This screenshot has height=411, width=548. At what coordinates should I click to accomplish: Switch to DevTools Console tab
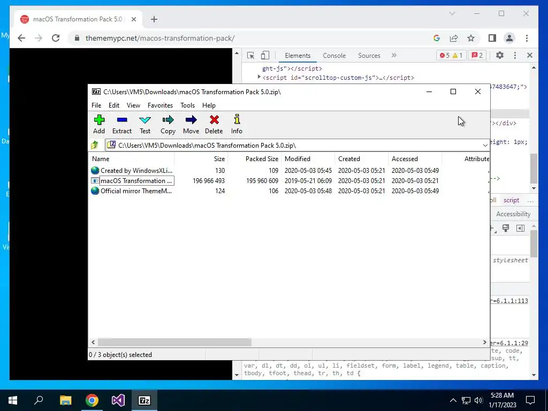334,56
